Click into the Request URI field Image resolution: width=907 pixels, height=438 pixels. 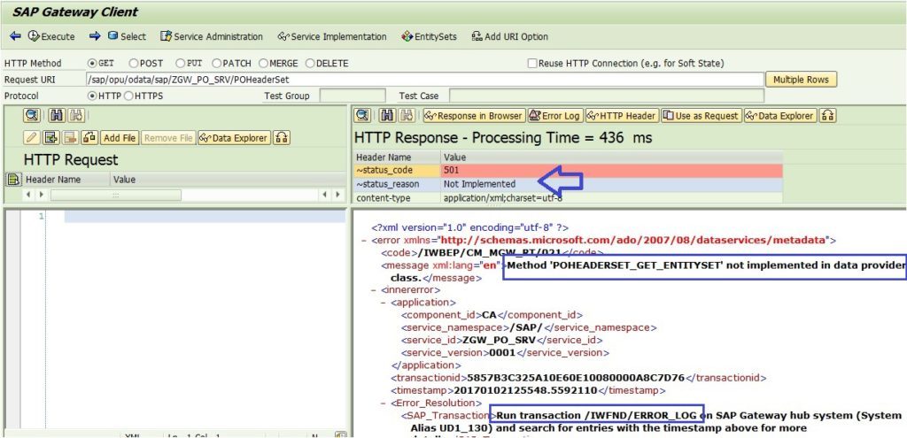click(x=424, y=80)
